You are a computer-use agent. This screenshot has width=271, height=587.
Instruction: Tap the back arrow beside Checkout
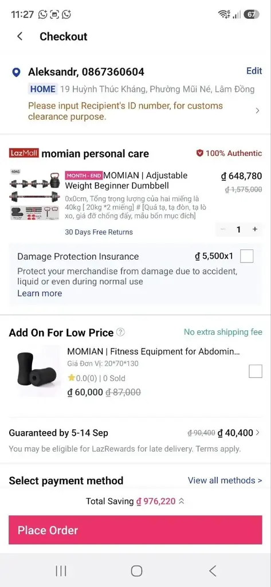point(20,36)
